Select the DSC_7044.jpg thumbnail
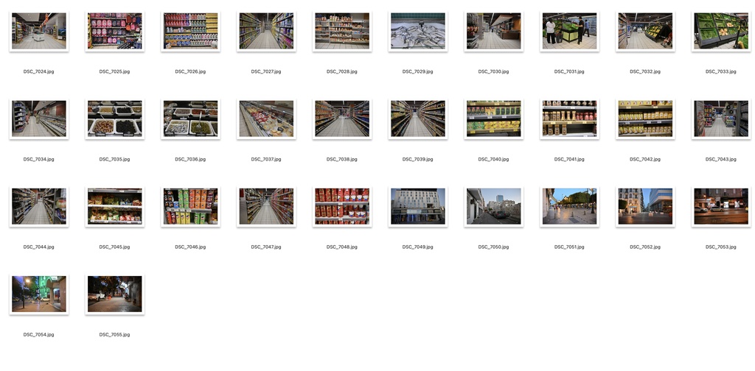This screenshot has width=755, height=371. click(x=39, y=207)
